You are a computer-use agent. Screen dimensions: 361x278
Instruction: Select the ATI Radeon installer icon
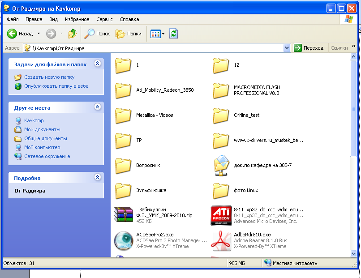pos(221,216)
